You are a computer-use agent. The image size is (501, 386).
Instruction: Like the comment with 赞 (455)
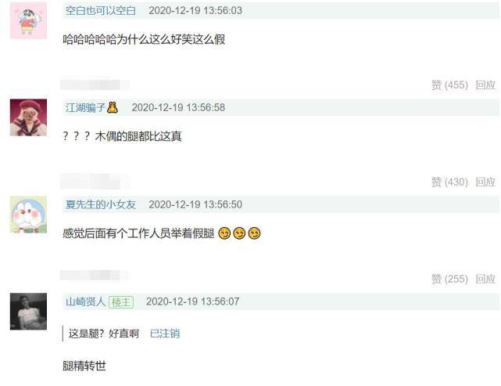pos(449,85)
